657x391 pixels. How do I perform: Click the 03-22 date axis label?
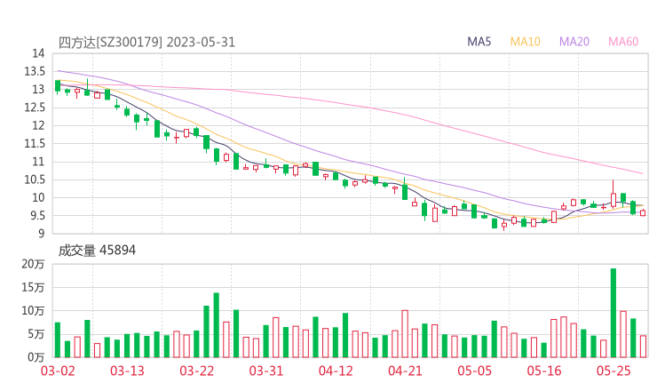(196, 371)
